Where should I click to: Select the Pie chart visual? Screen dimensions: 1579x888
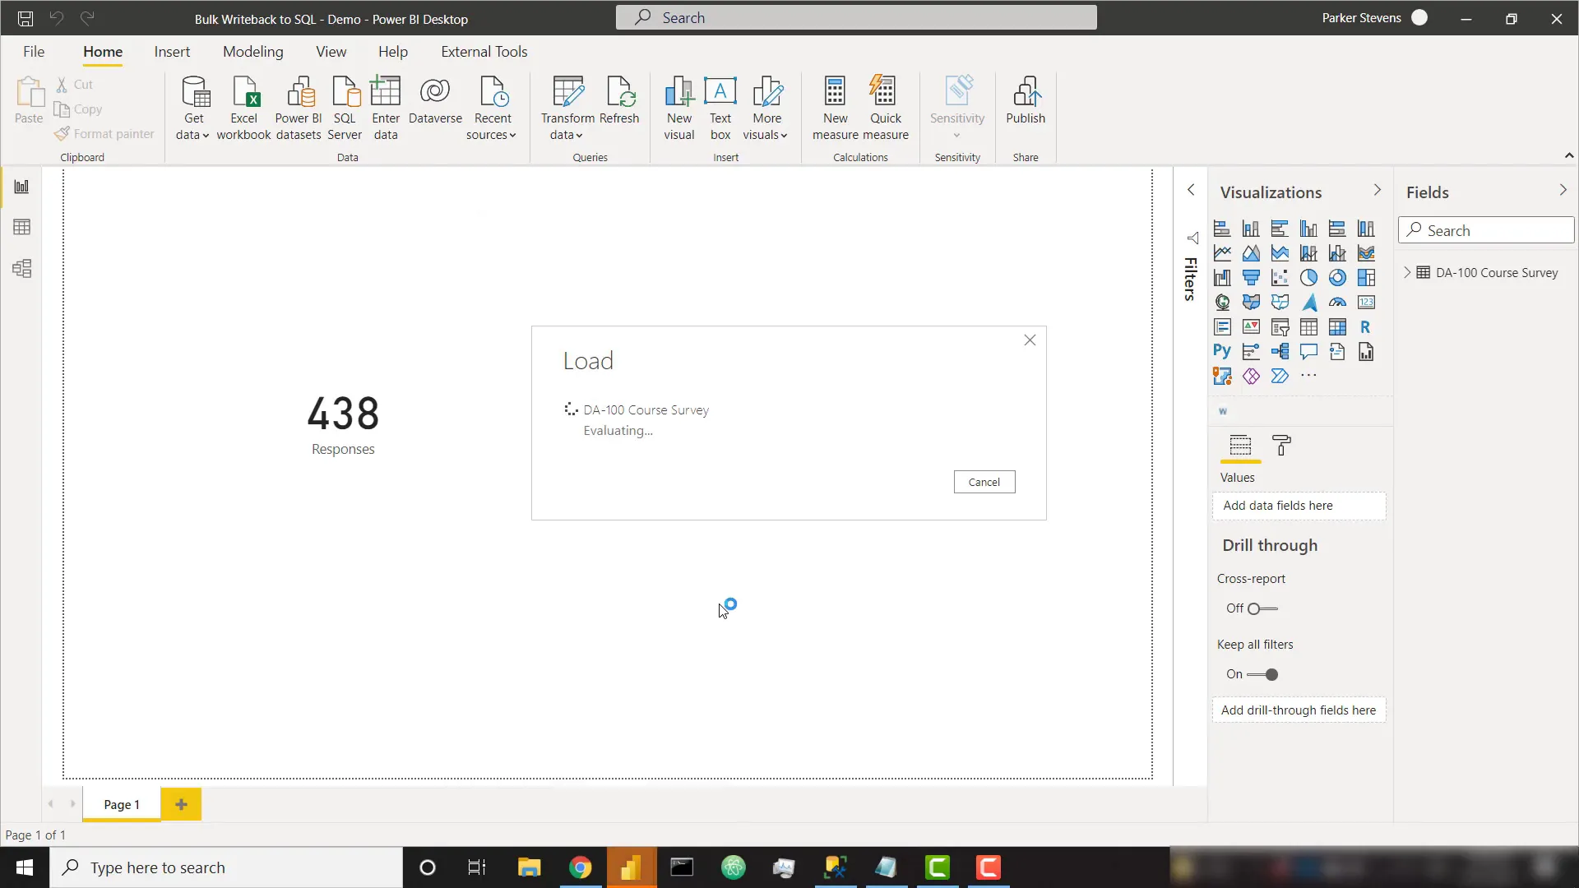(x=1308, y=278)
